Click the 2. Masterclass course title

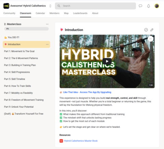click(x=13, y=24)
